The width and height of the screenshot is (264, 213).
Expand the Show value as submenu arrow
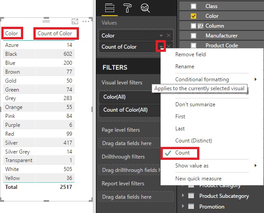[256, 165]
